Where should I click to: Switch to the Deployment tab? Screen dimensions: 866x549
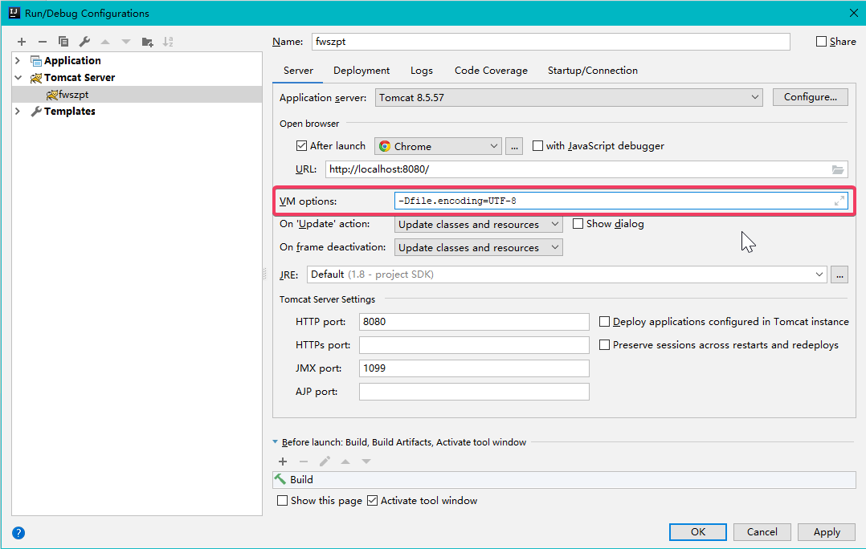(361, 70)
